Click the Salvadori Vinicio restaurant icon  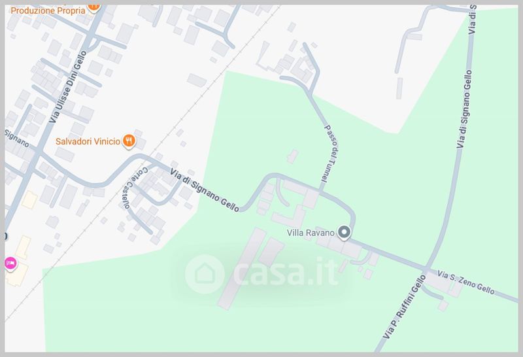(128, 141)
